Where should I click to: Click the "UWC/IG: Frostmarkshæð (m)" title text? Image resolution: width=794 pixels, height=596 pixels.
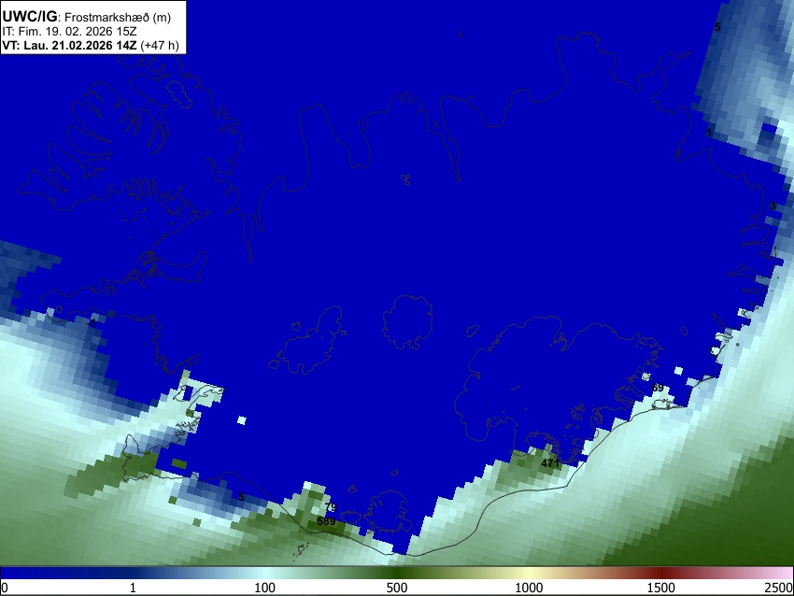87,17
